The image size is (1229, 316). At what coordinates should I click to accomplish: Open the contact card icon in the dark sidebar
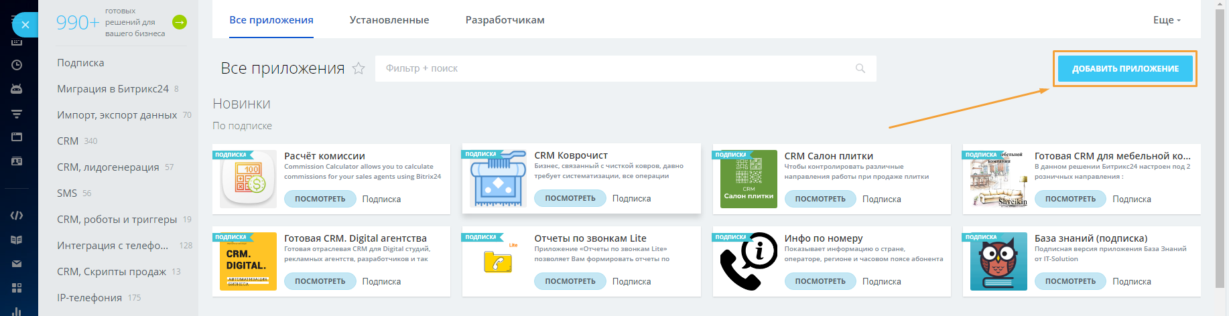tap(17, 161)
